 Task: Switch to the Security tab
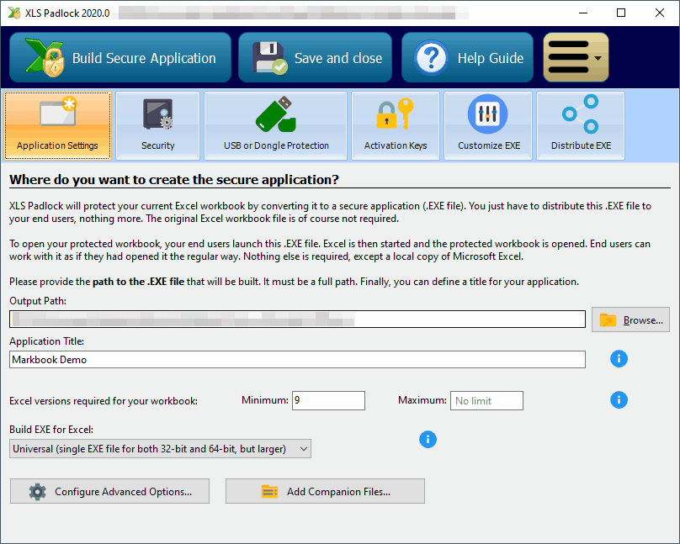(x=157, y=126)
